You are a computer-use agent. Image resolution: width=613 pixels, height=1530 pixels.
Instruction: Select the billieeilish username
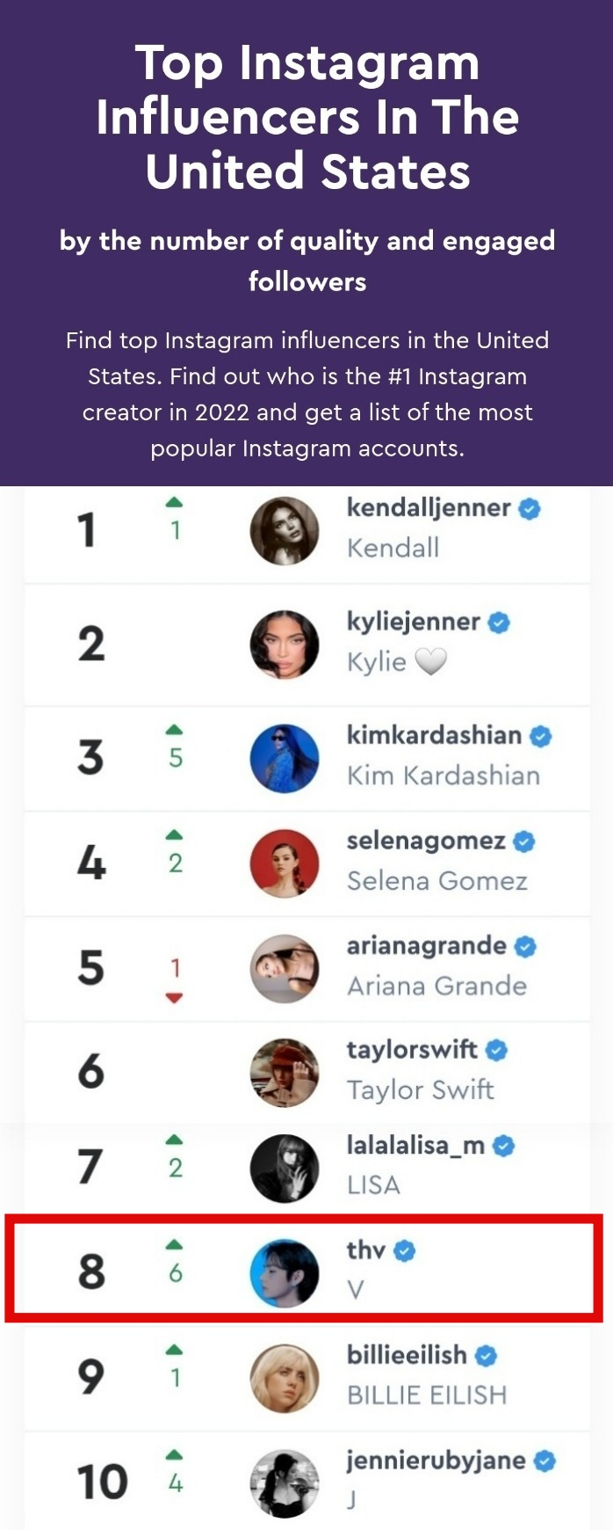tap(407, 1355)
